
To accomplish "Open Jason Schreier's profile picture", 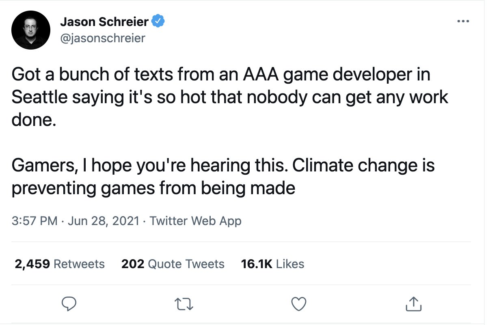I will pyautogui.click(x=31, y=30).
